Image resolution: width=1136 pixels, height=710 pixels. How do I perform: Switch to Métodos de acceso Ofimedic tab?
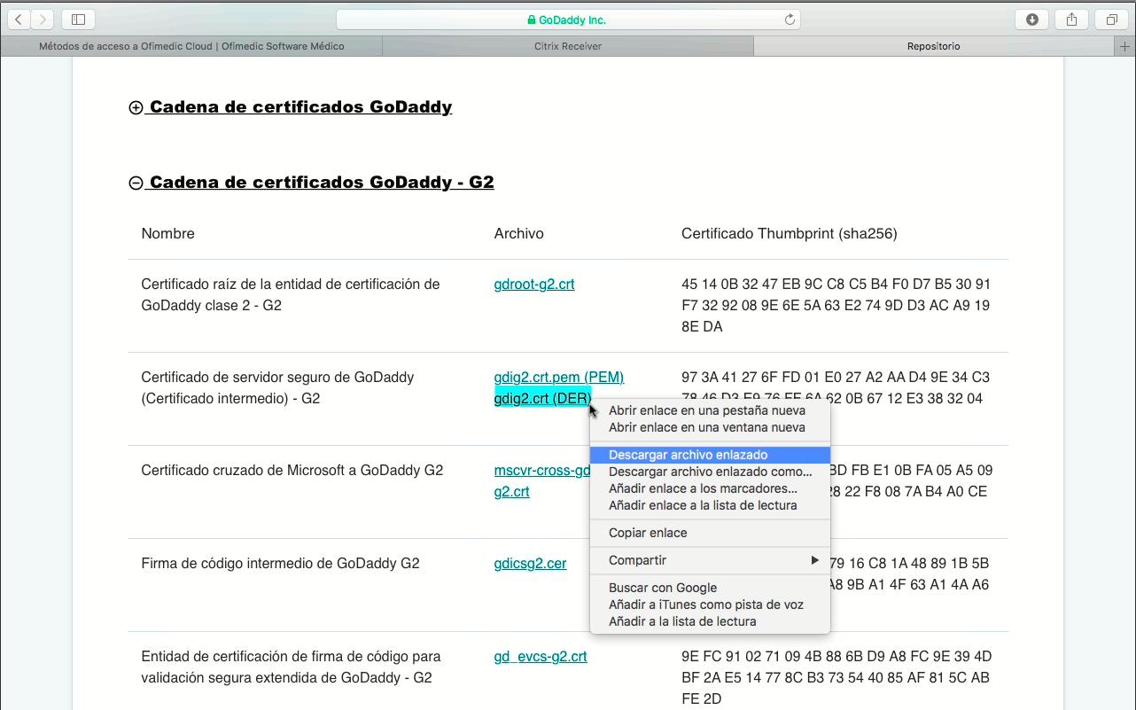(191, 46)
